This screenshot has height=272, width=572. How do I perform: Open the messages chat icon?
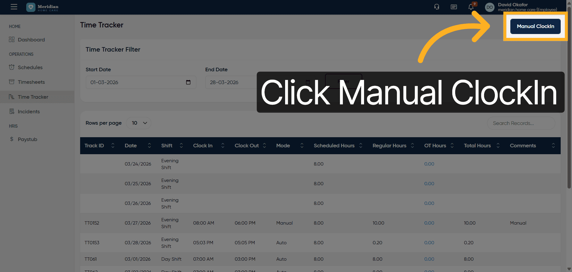[453, 7]
